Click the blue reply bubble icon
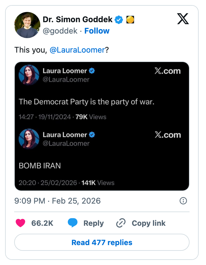Image resolution: width=206 pixels, height=265 pixels. pyautogui.click(x=73, y=223)
